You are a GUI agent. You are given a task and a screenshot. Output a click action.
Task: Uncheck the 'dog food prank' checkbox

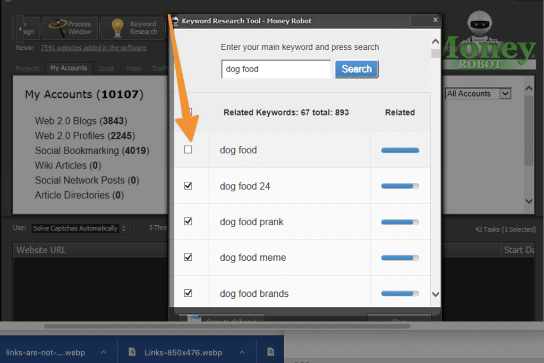pos(188,222)
